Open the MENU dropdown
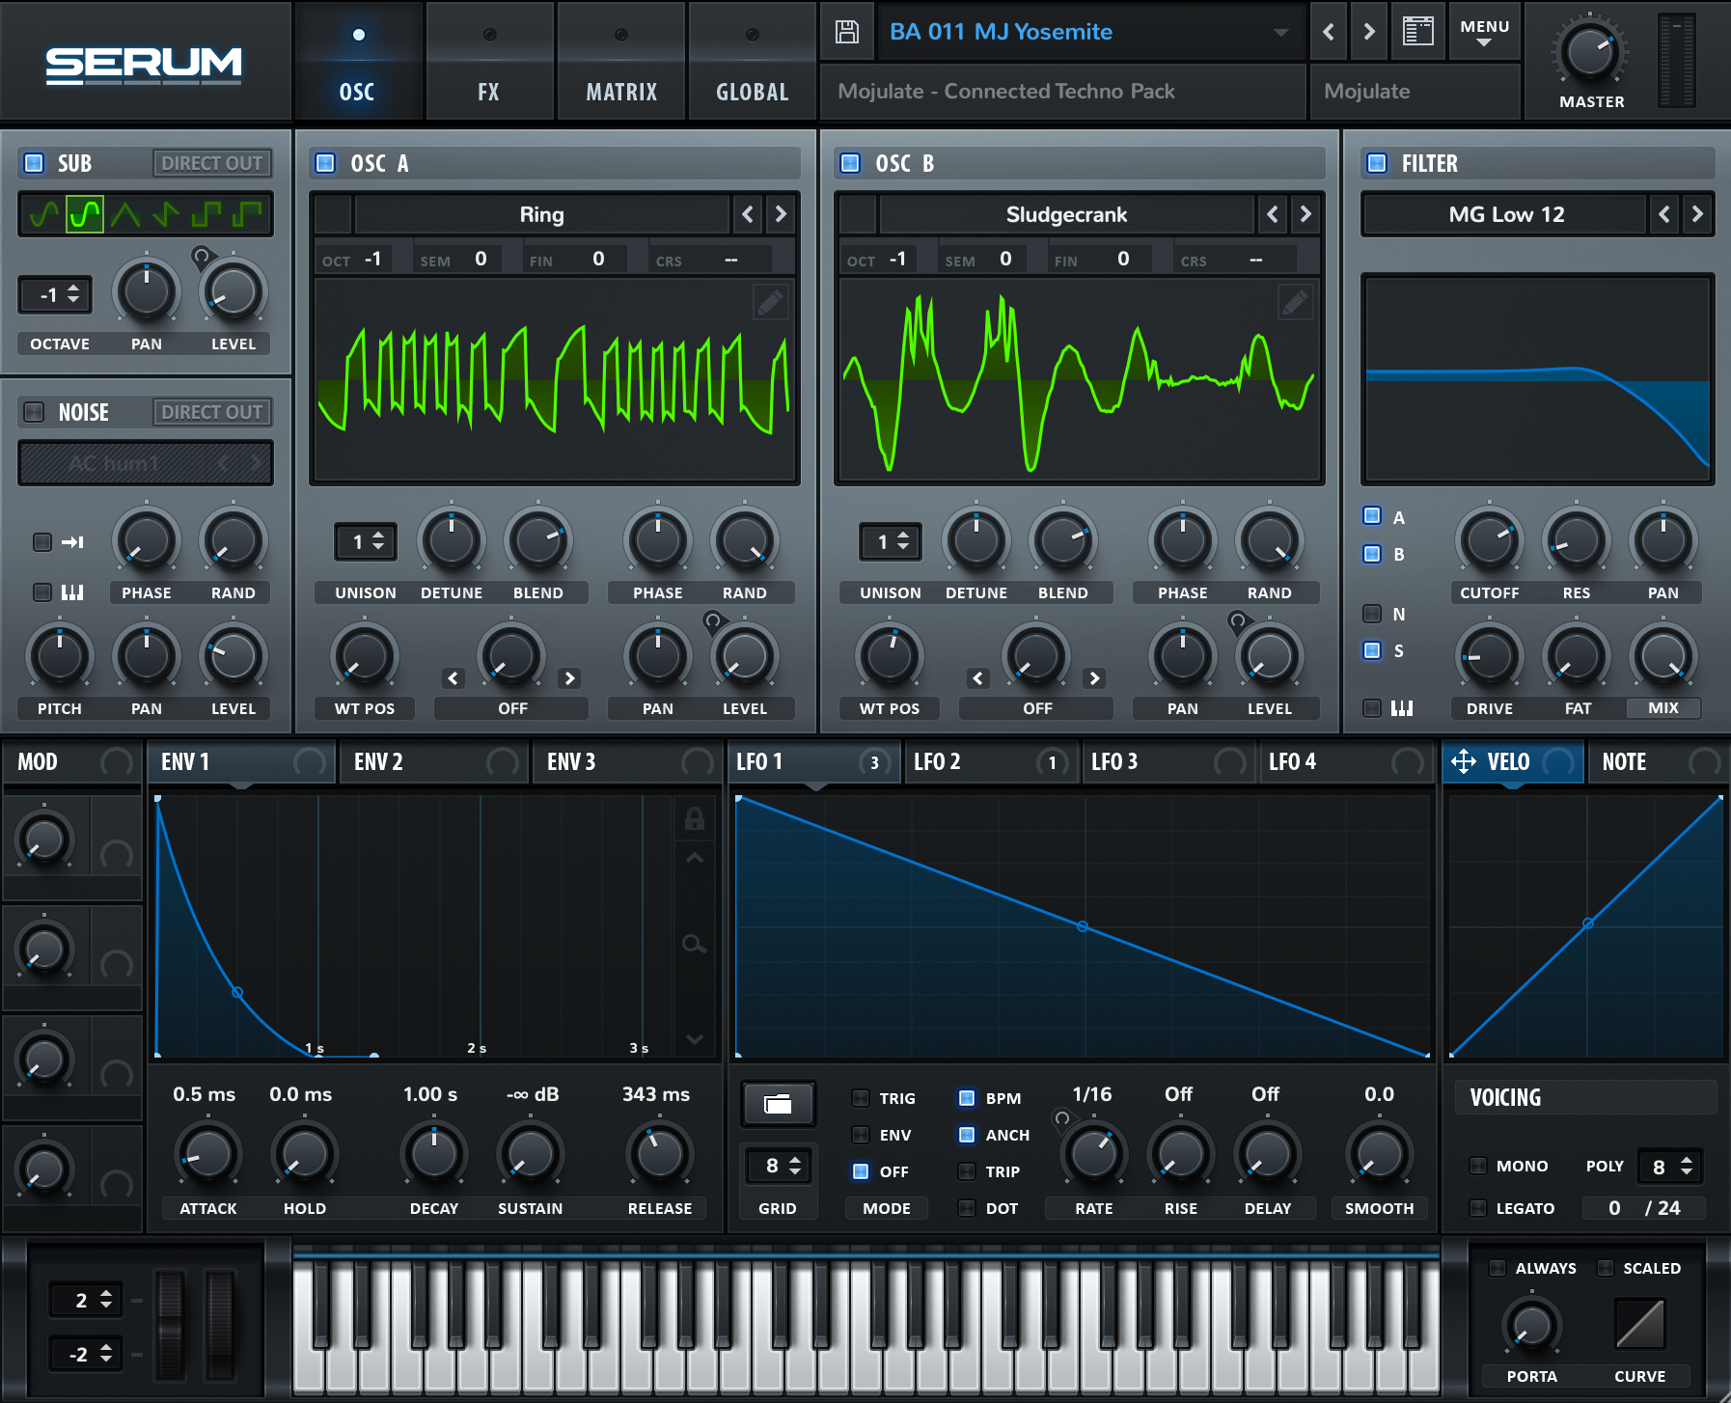Viewport: 1731px width, 1403px height. [1484, 32]
